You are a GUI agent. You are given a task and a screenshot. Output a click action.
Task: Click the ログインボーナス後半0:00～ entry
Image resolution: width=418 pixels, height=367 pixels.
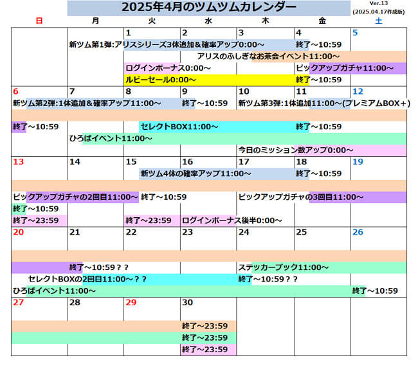(x=232, y=220)
